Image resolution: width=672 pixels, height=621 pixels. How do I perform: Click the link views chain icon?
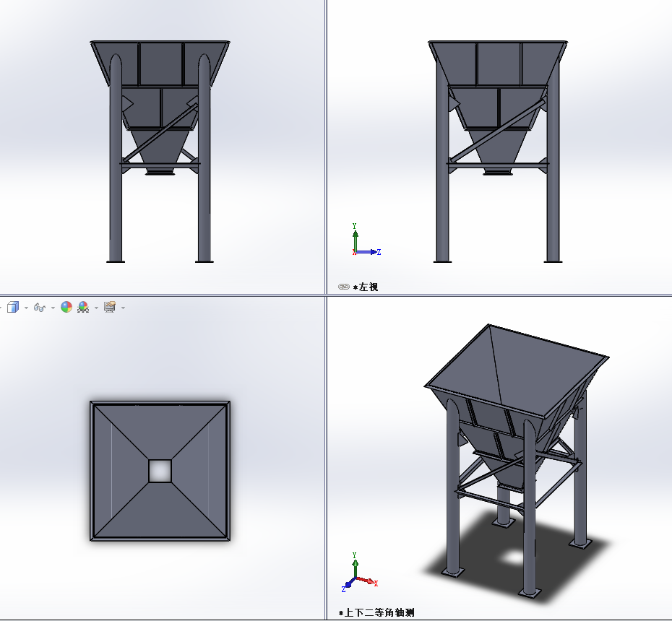[344, 287]
